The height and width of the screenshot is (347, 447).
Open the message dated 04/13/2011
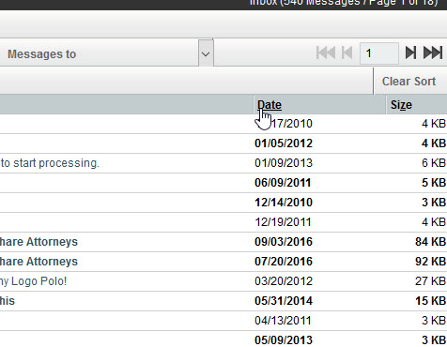(283, 321)
